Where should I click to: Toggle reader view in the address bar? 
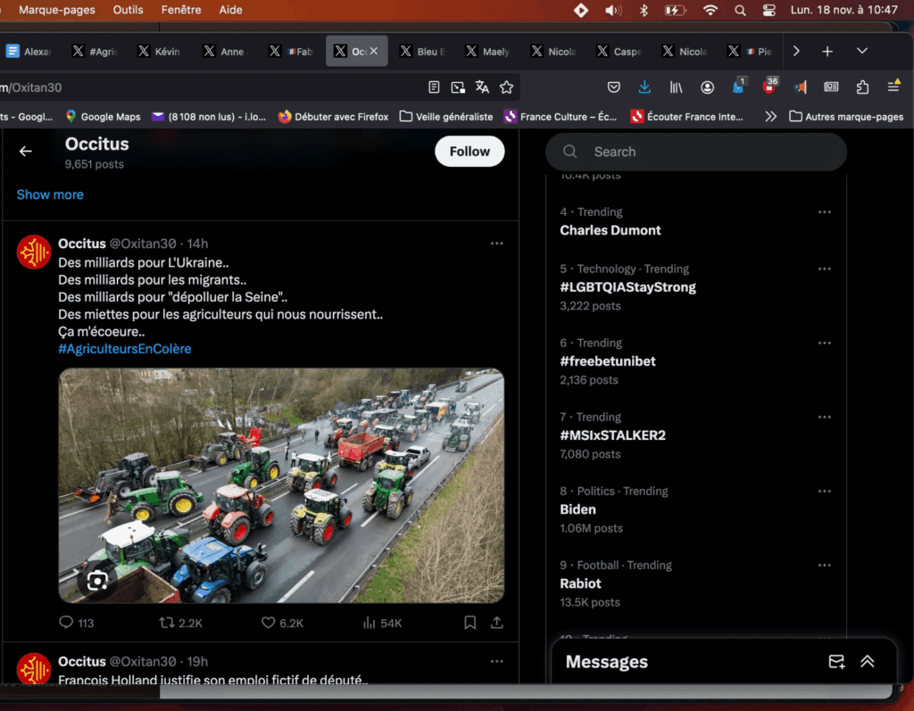click(434, 87)
